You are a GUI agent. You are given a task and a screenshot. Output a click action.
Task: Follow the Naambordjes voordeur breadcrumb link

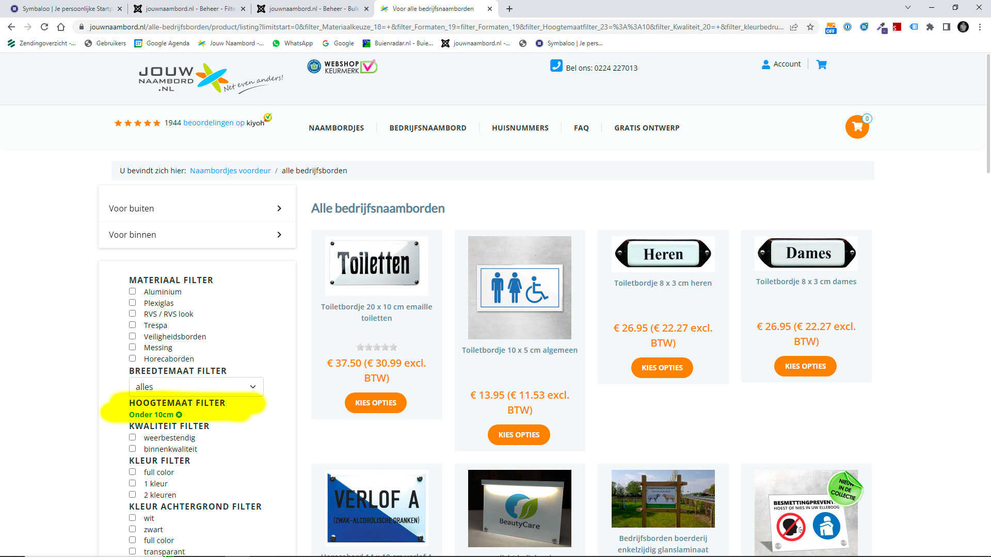click(x=230, y=171)
